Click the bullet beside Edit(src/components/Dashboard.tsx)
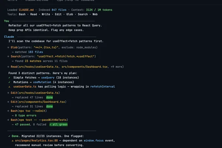The width and height of the screenshot is (222, 148). (x=9, y=102)
